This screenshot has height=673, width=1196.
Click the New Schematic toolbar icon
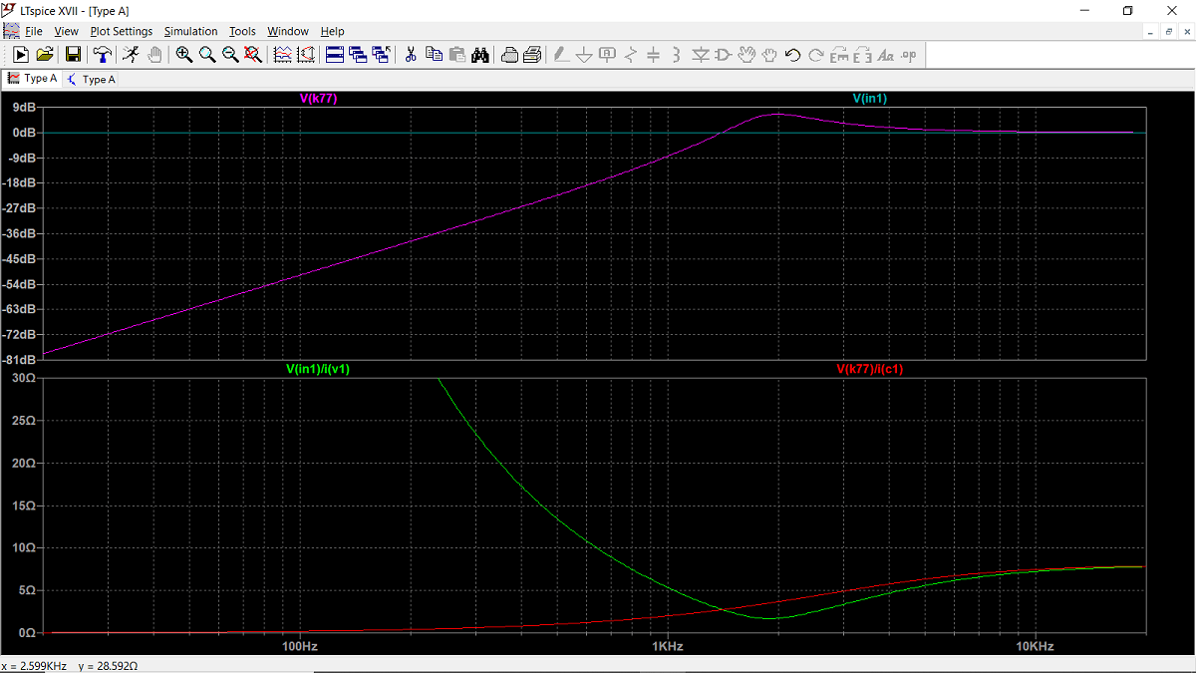(21, 55)
